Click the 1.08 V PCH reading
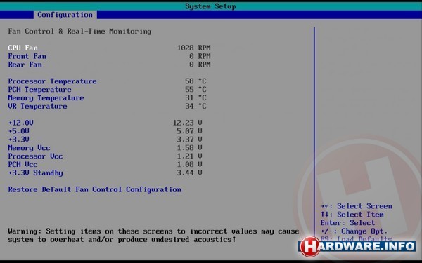 pos(189,164)
